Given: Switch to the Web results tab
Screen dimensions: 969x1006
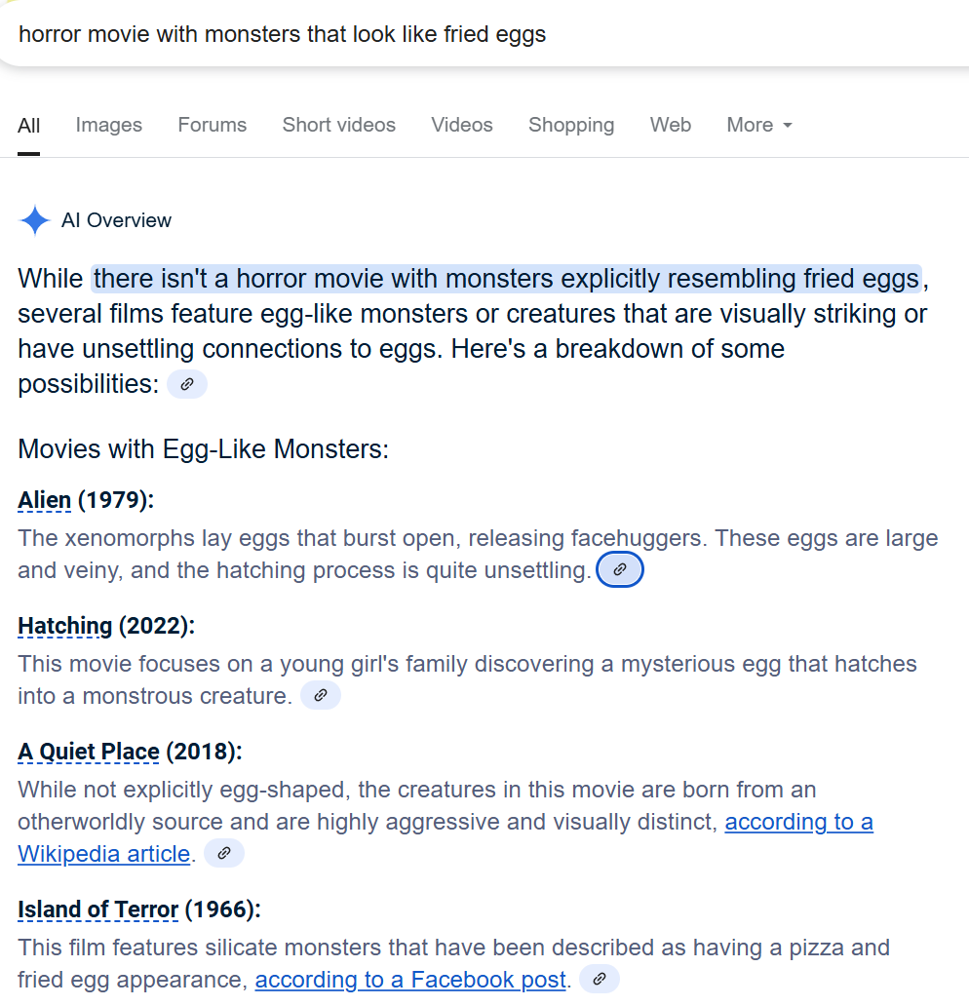Looking at the screenshot, I should click(x=671, y=125).
